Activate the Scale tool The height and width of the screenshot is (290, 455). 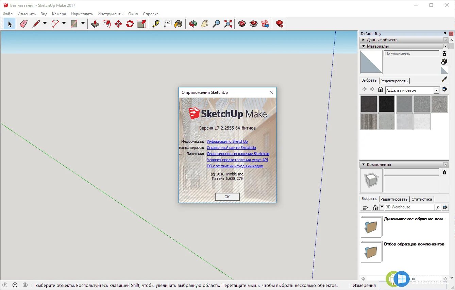point(141,24)
